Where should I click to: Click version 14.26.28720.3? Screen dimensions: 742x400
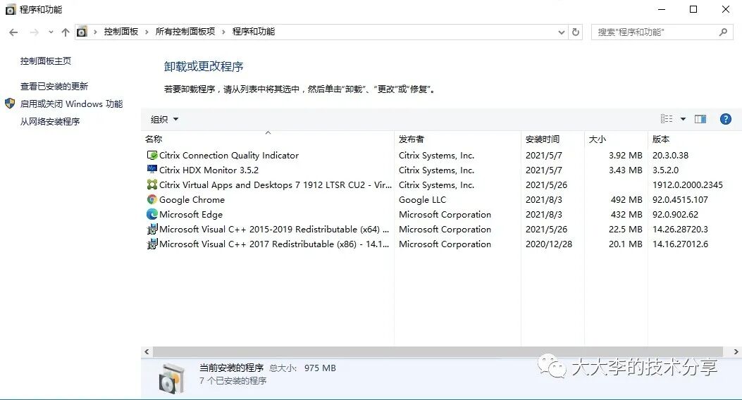(680, 230)
